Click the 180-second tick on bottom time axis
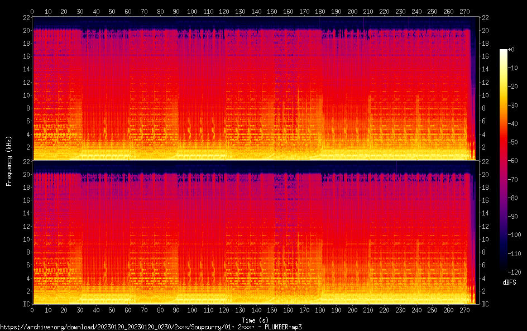This screenshot has width=527, height=331. tap(321, 310)
